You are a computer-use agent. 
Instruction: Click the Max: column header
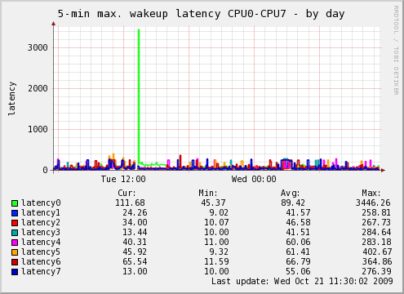371,193
